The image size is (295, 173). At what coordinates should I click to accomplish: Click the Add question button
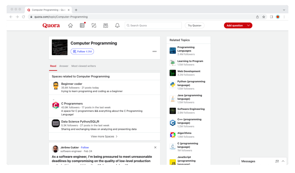pyautogui.click(x=235, y=25)
